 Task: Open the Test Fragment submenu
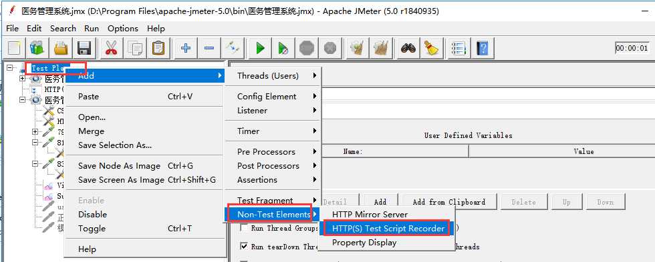[x=273, y=201]
